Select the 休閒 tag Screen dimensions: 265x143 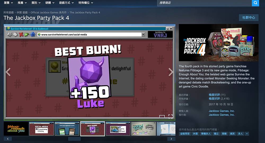195,134
